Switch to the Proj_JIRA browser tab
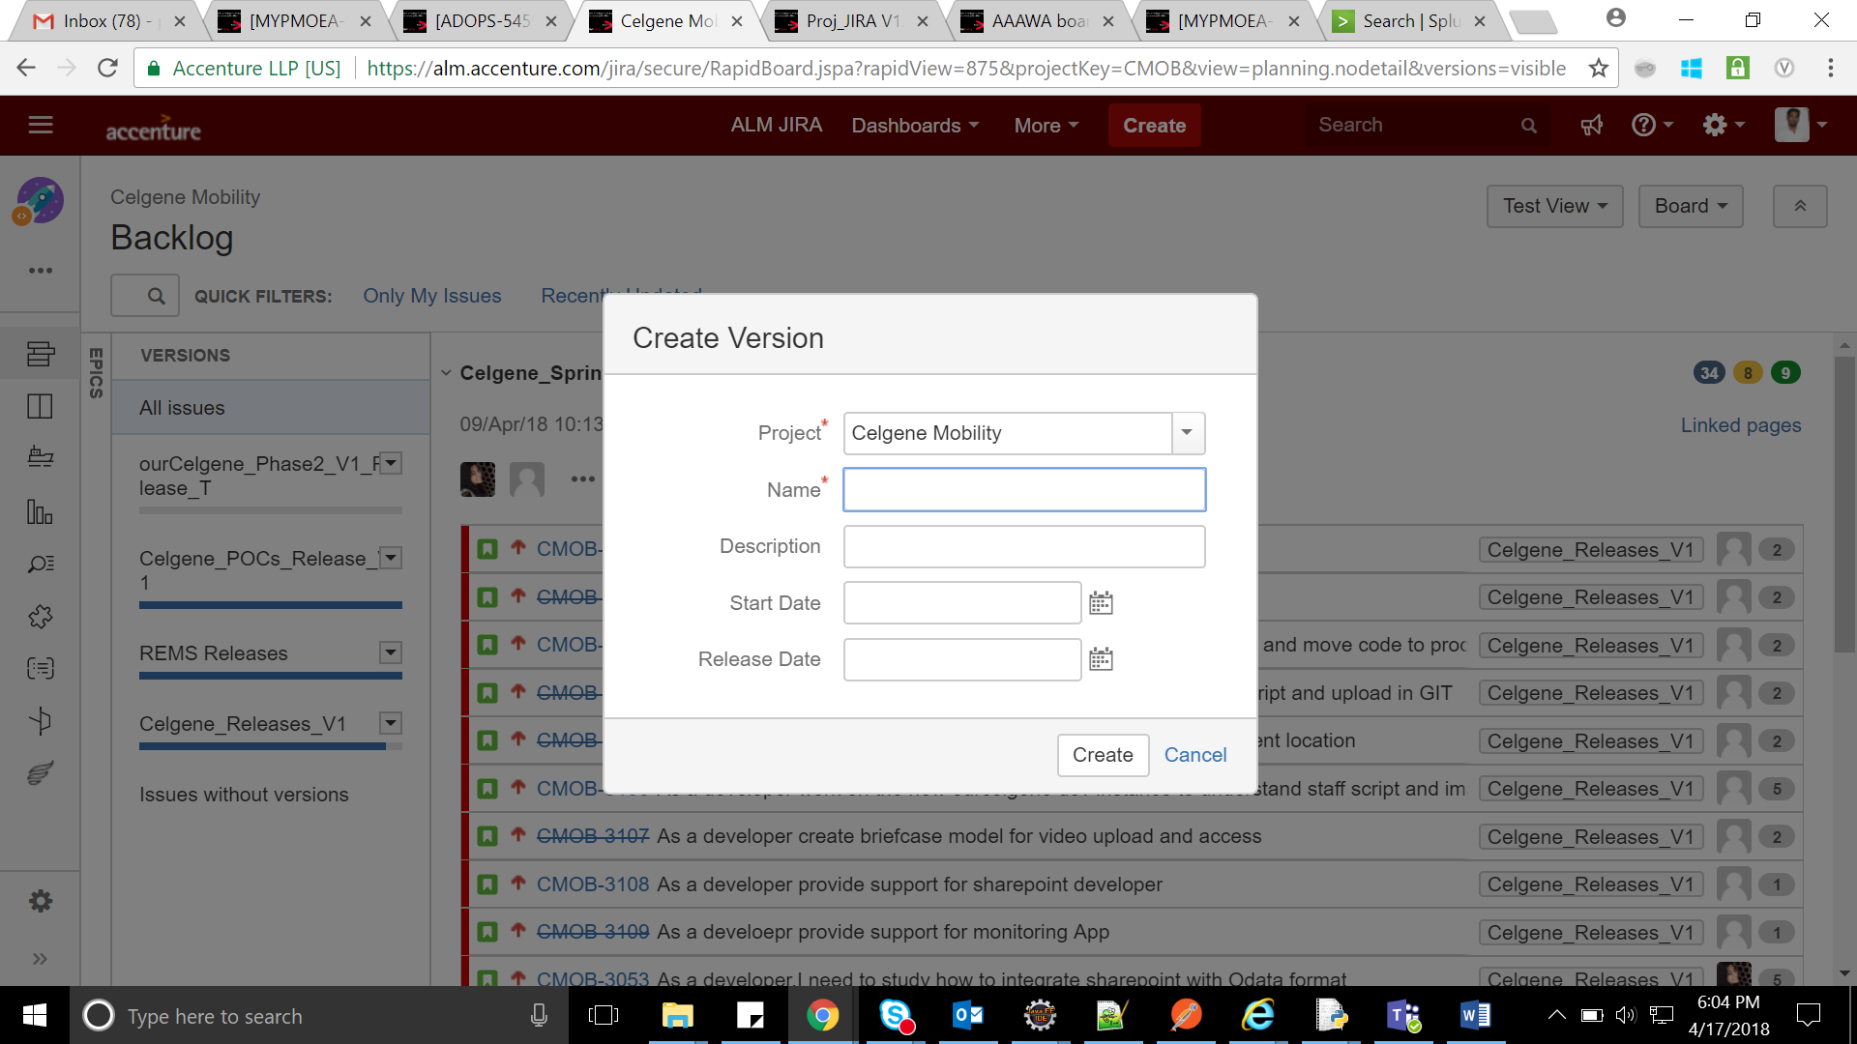The width and height of the screenshot is (1857, 1044). (x=851, y=20)
